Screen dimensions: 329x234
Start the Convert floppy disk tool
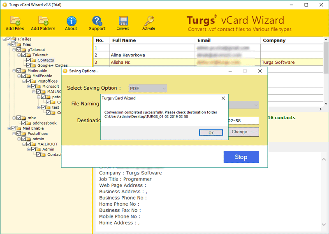tap(123, 23)
